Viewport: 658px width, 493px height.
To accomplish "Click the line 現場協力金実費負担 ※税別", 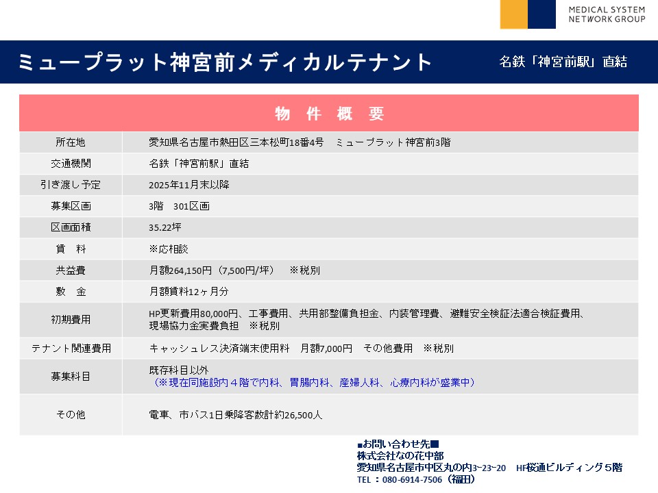I will 215,326.
